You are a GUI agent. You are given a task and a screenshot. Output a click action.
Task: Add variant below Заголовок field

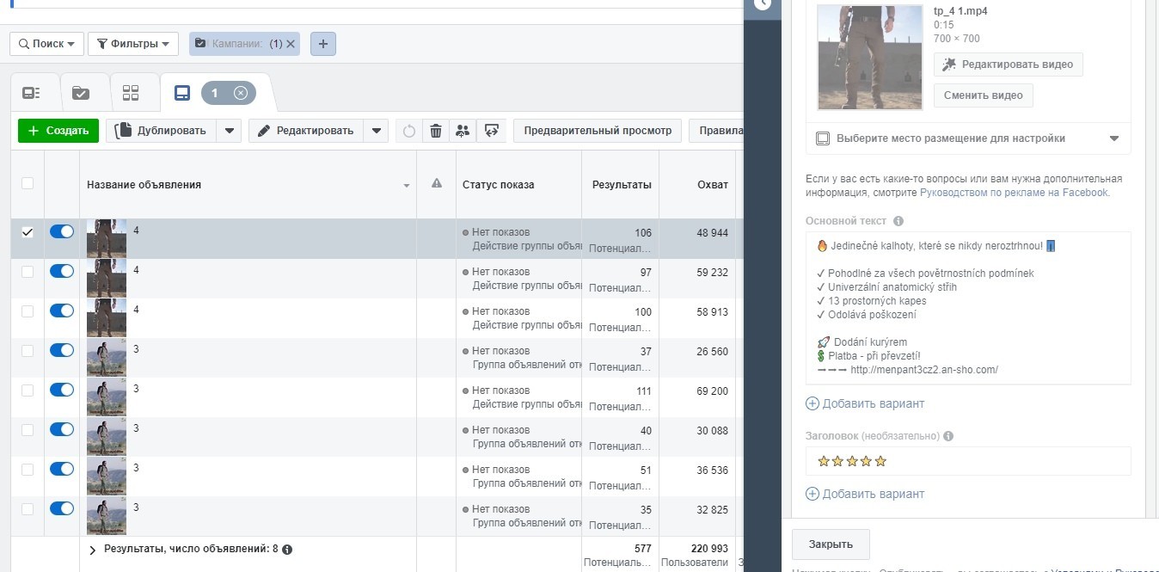[865, 494]
